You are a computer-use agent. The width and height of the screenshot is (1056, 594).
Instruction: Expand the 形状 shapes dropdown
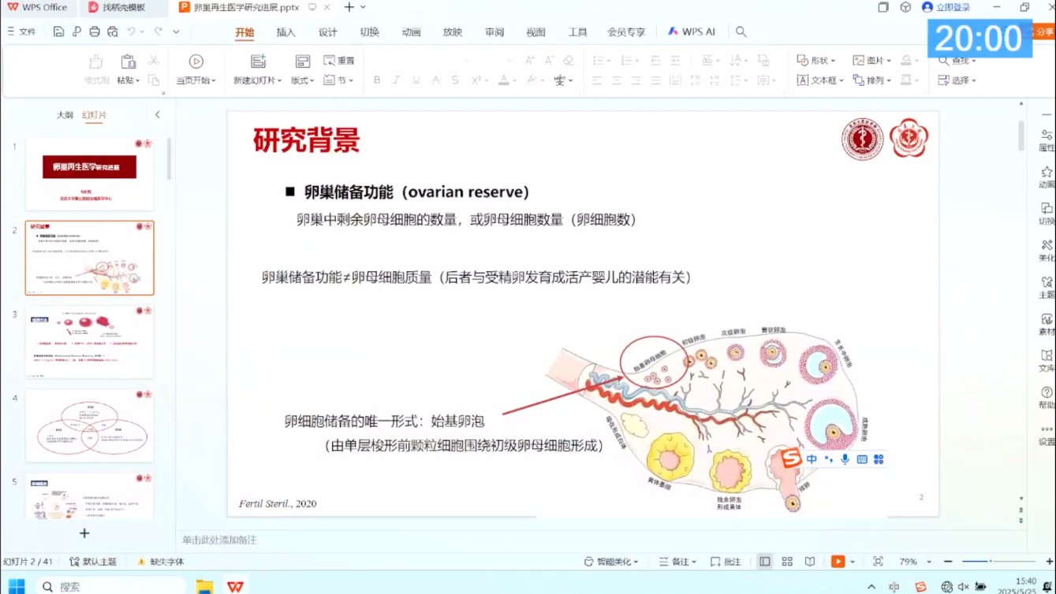[818, 61]
